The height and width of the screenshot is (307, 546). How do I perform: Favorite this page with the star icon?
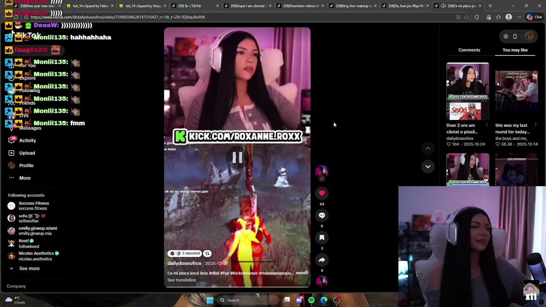point(466,17)
